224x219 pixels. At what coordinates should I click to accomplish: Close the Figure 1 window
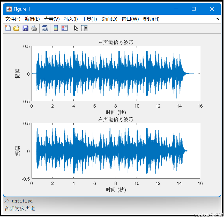(x=212, y=9)
